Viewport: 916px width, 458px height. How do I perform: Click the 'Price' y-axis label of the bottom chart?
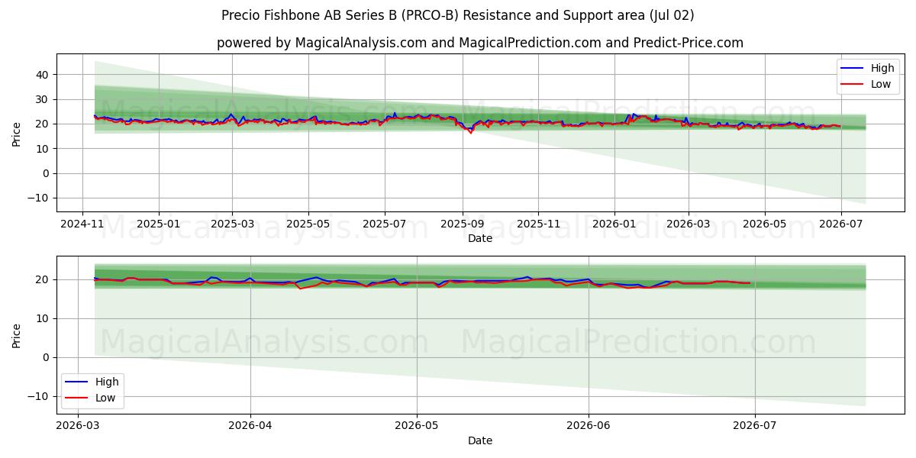click(17, 335)
